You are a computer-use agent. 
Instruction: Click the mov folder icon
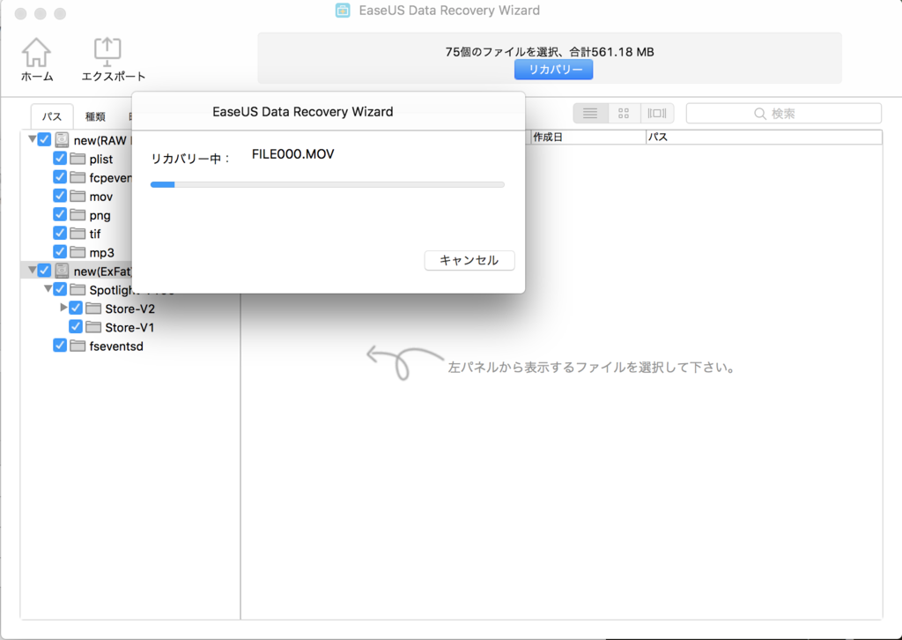78,196
